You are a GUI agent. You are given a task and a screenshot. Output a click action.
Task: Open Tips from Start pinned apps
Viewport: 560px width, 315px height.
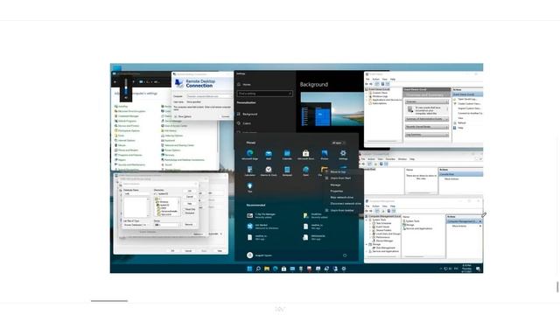pyautogui.click(x=249, y=187)
